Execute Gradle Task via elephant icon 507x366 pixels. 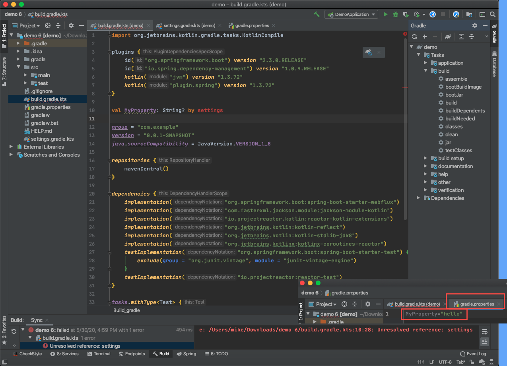(x=448, y=36)
